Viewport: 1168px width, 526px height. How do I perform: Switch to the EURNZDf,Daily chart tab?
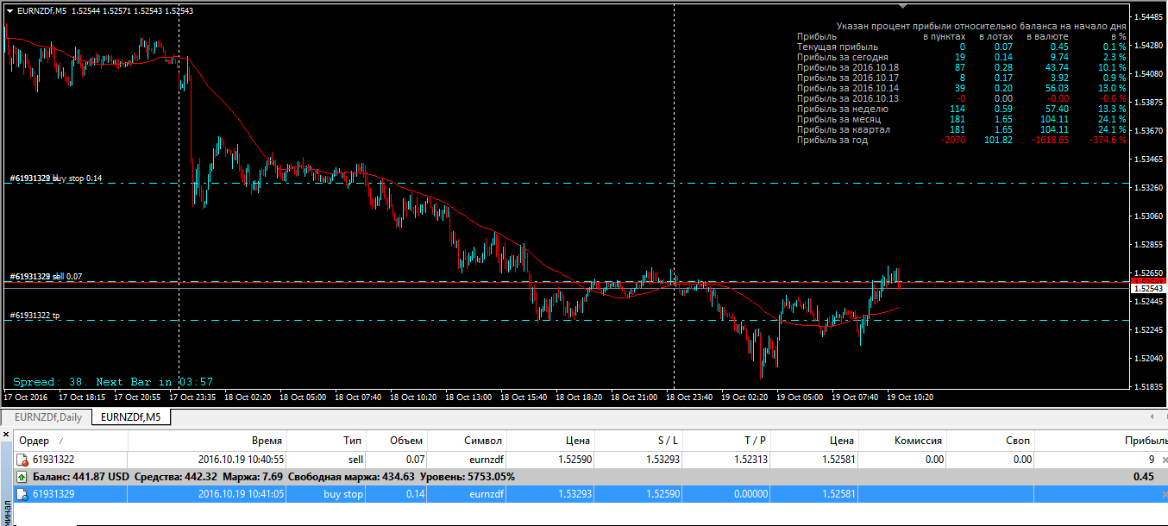(46, 417)
